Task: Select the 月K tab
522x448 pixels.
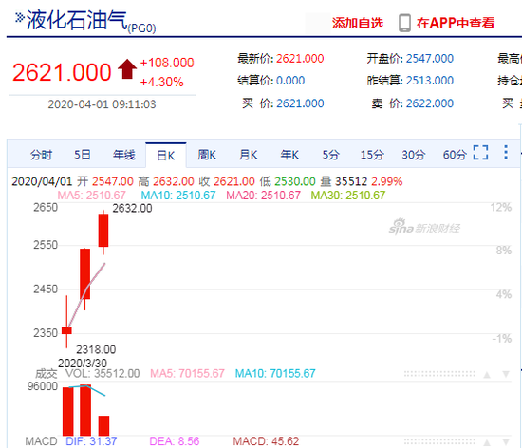Action: tap(249, 155)
